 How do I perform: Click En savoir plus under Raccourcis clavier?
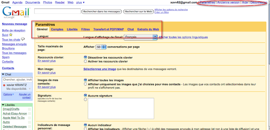pyautogui.click(x=47, y=61)
